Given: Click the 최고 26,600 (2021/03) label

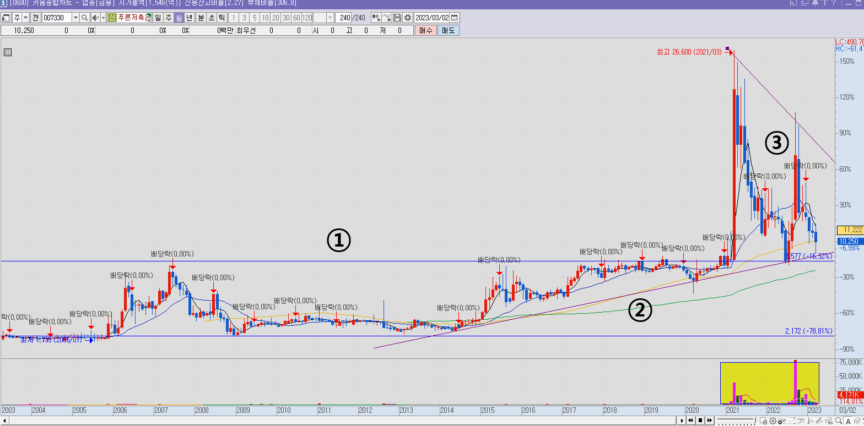Looking at the screenshot, I should click(x=689, y=52).
